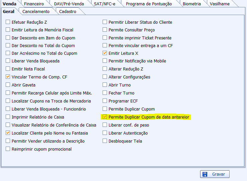Go to the Biometria tab
This screenshot has width=247, height=181.
[x=192, y=4]
